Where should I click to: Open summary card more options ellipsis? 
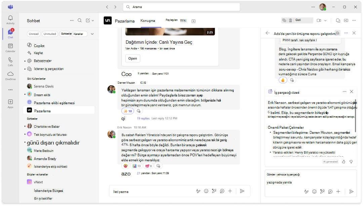click(345, 92)
